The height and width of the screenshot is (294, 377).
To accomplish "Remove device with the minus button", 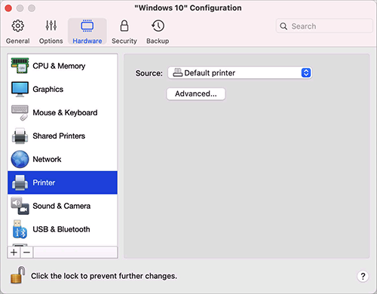I will (x=27, y=252).
